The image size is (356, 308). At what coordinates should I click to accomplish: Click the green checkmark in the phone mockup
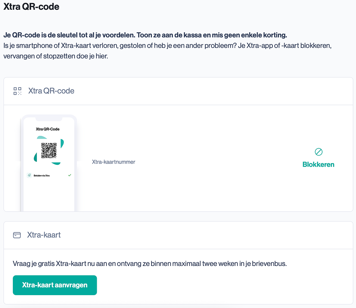click(x=70, y=175)
